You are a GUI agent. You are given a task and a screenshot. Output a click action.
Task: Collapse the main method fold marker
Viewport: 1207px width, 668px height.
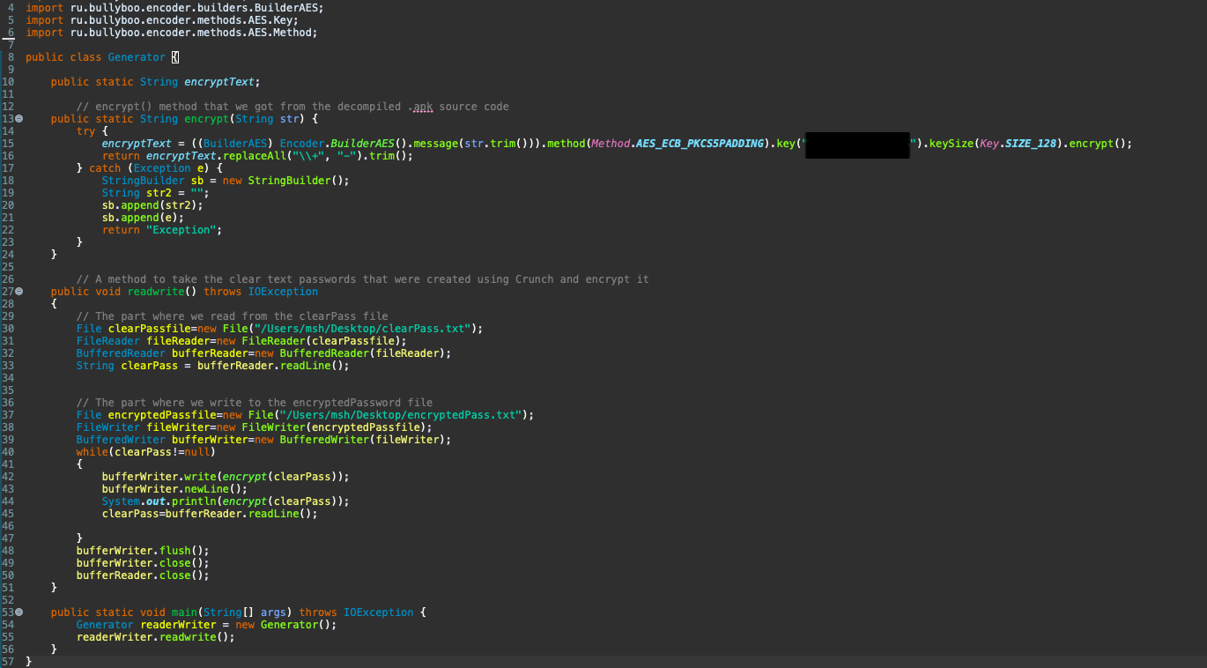19,612
